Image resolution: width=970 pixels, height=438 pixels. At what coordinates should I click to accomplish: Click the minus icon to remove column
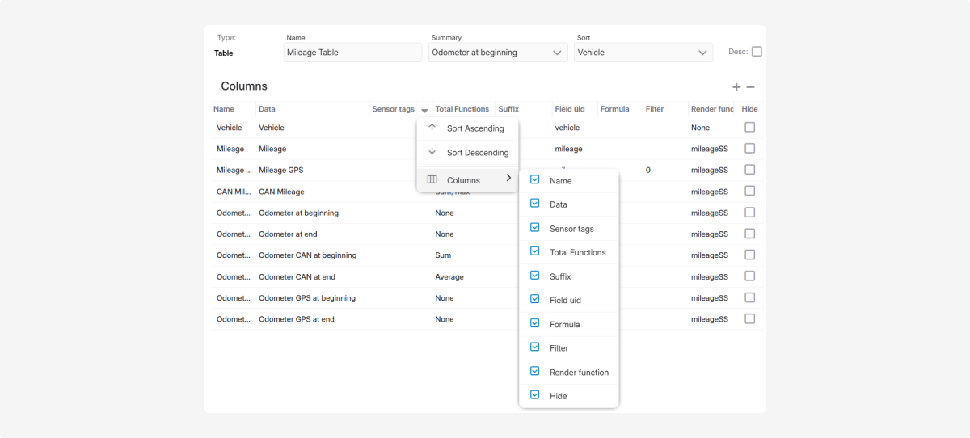(x=750, y=87)
